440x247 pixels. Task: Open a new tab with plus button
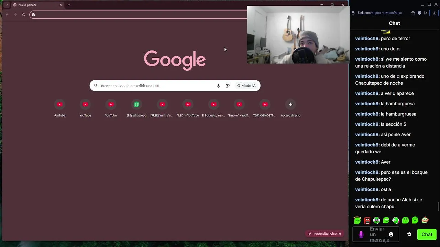pyautogui.click(x=69, y=5)
